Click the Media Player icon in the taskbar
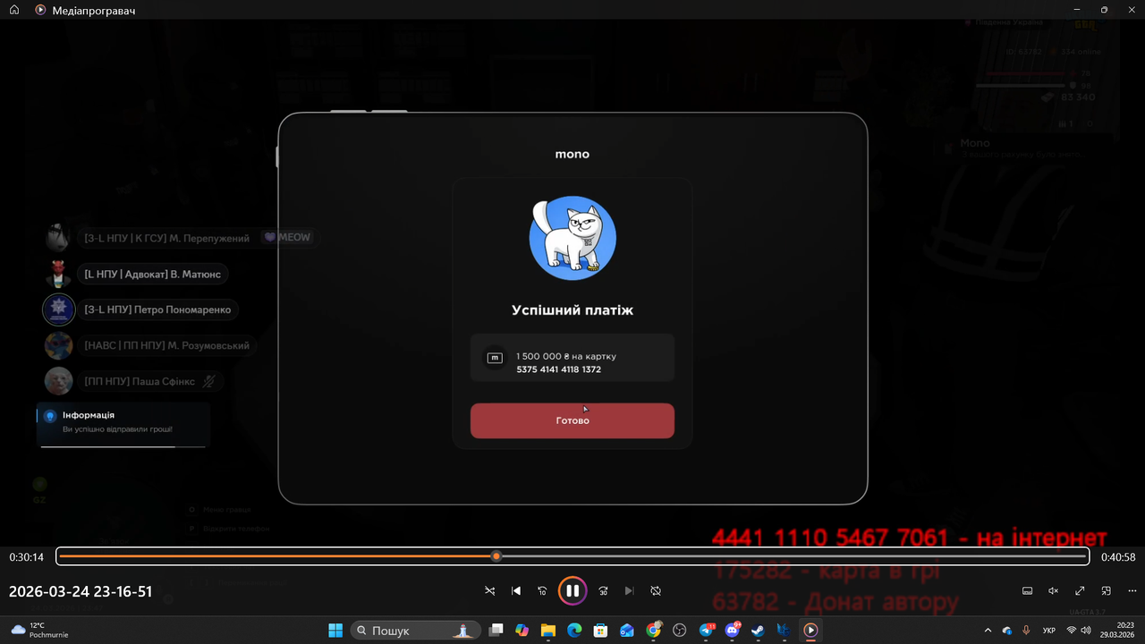 [x=810, y=631]
